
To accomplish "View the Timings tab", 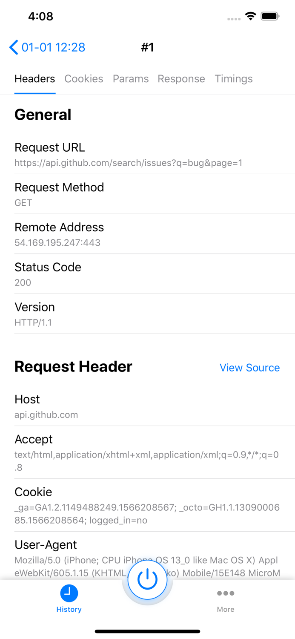I will [x=233, y=79].
